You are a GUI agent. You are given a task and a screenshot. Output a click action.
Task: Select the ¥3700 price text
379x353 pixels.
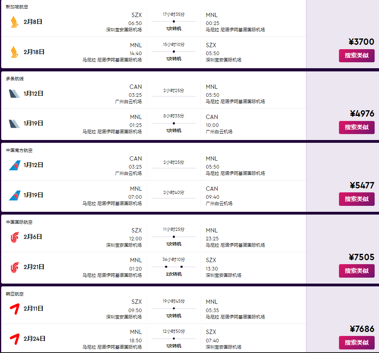361,42
